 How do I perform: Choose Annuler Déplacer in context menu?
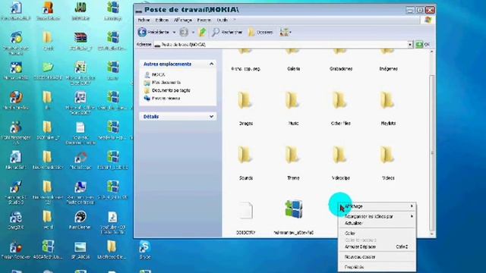(x=377, y=246)
